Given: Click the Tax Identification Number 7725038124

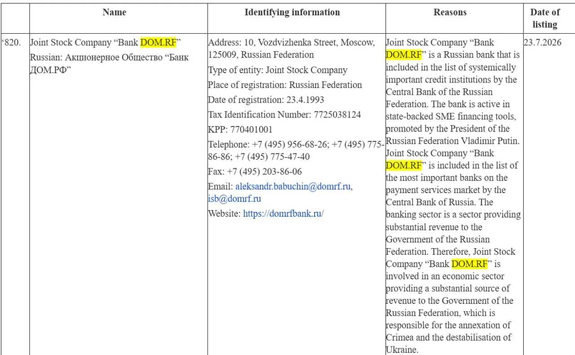Looking at the screenshot, I should click(336, 115).
